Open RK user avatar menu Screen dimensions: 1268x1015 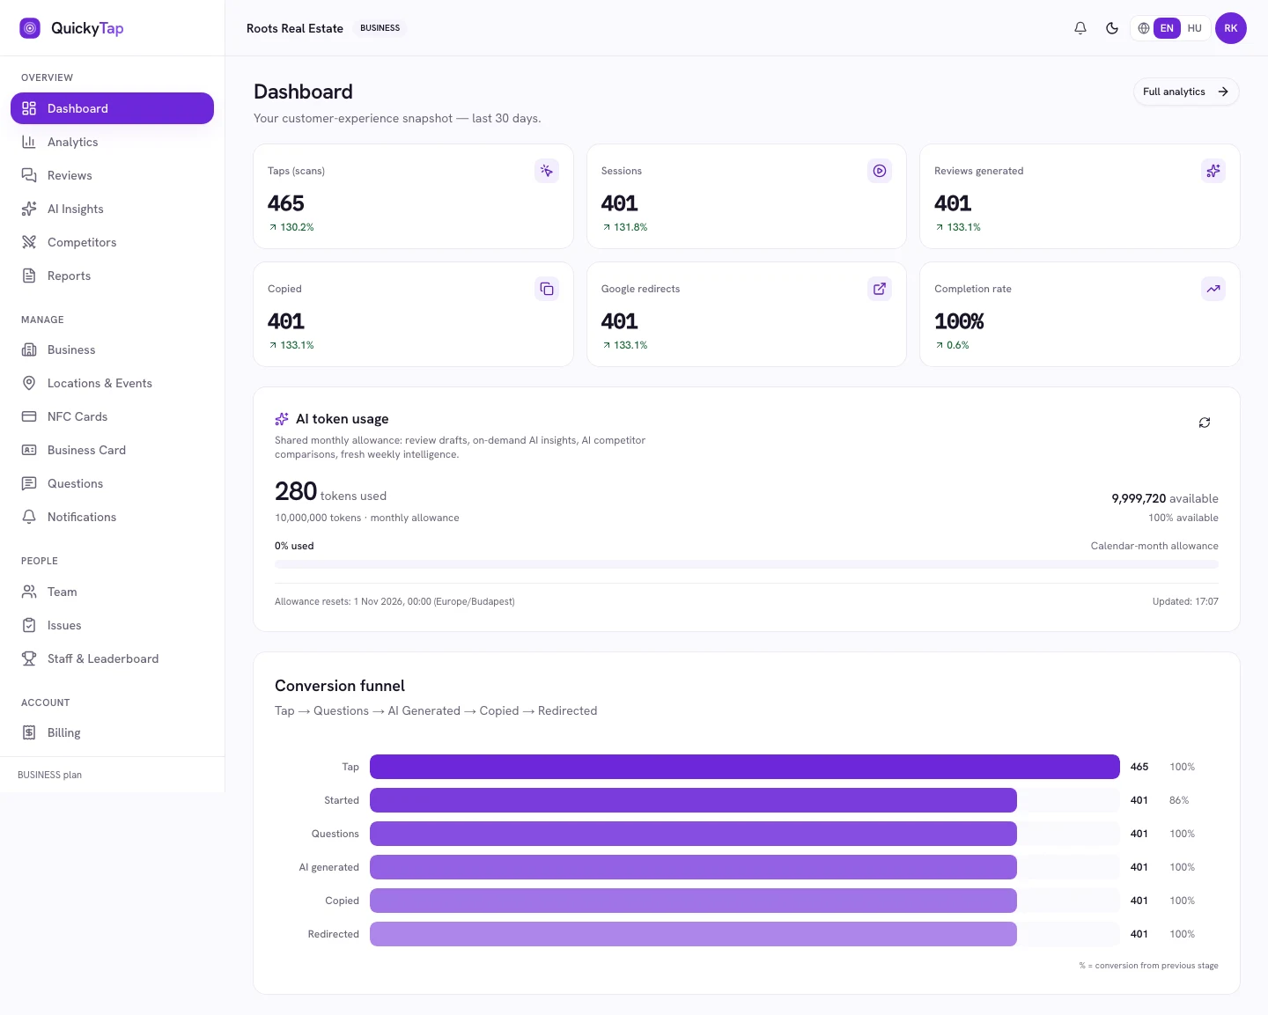pyautogui.click(x=1231, y=28)
